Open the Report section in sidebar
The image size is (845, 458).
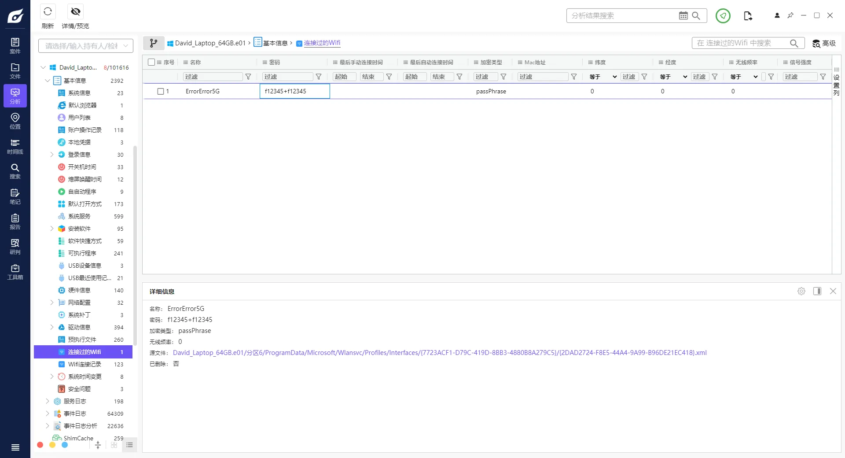(15, 222)
